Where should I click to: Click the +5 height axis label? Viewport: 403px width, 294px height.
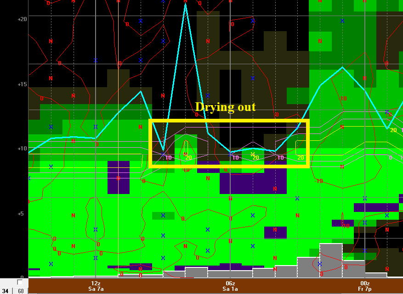pyautogui.click(x=23, y=214)
